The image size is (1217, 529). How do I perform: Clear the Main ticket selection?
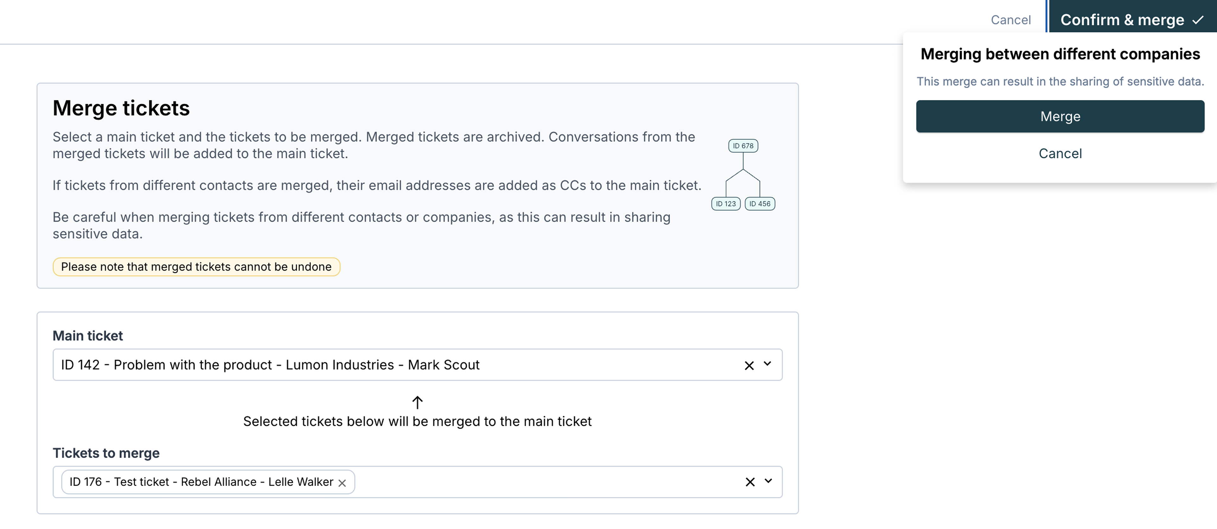click(x=749, y=365)
